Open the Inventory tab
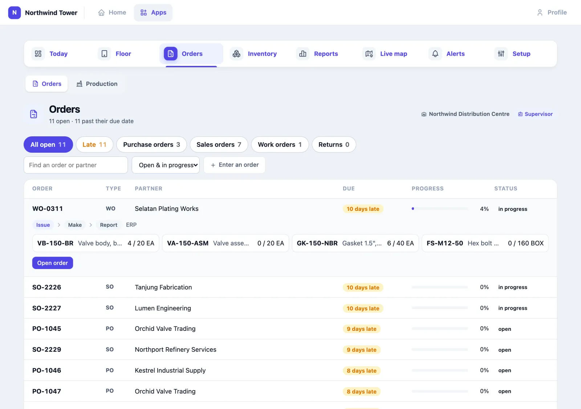This screenshot has width=581, height=409. [x=257, y=54]
